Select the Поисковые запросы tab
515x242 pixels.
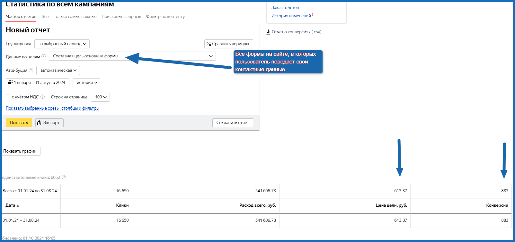tap(121, 17)
